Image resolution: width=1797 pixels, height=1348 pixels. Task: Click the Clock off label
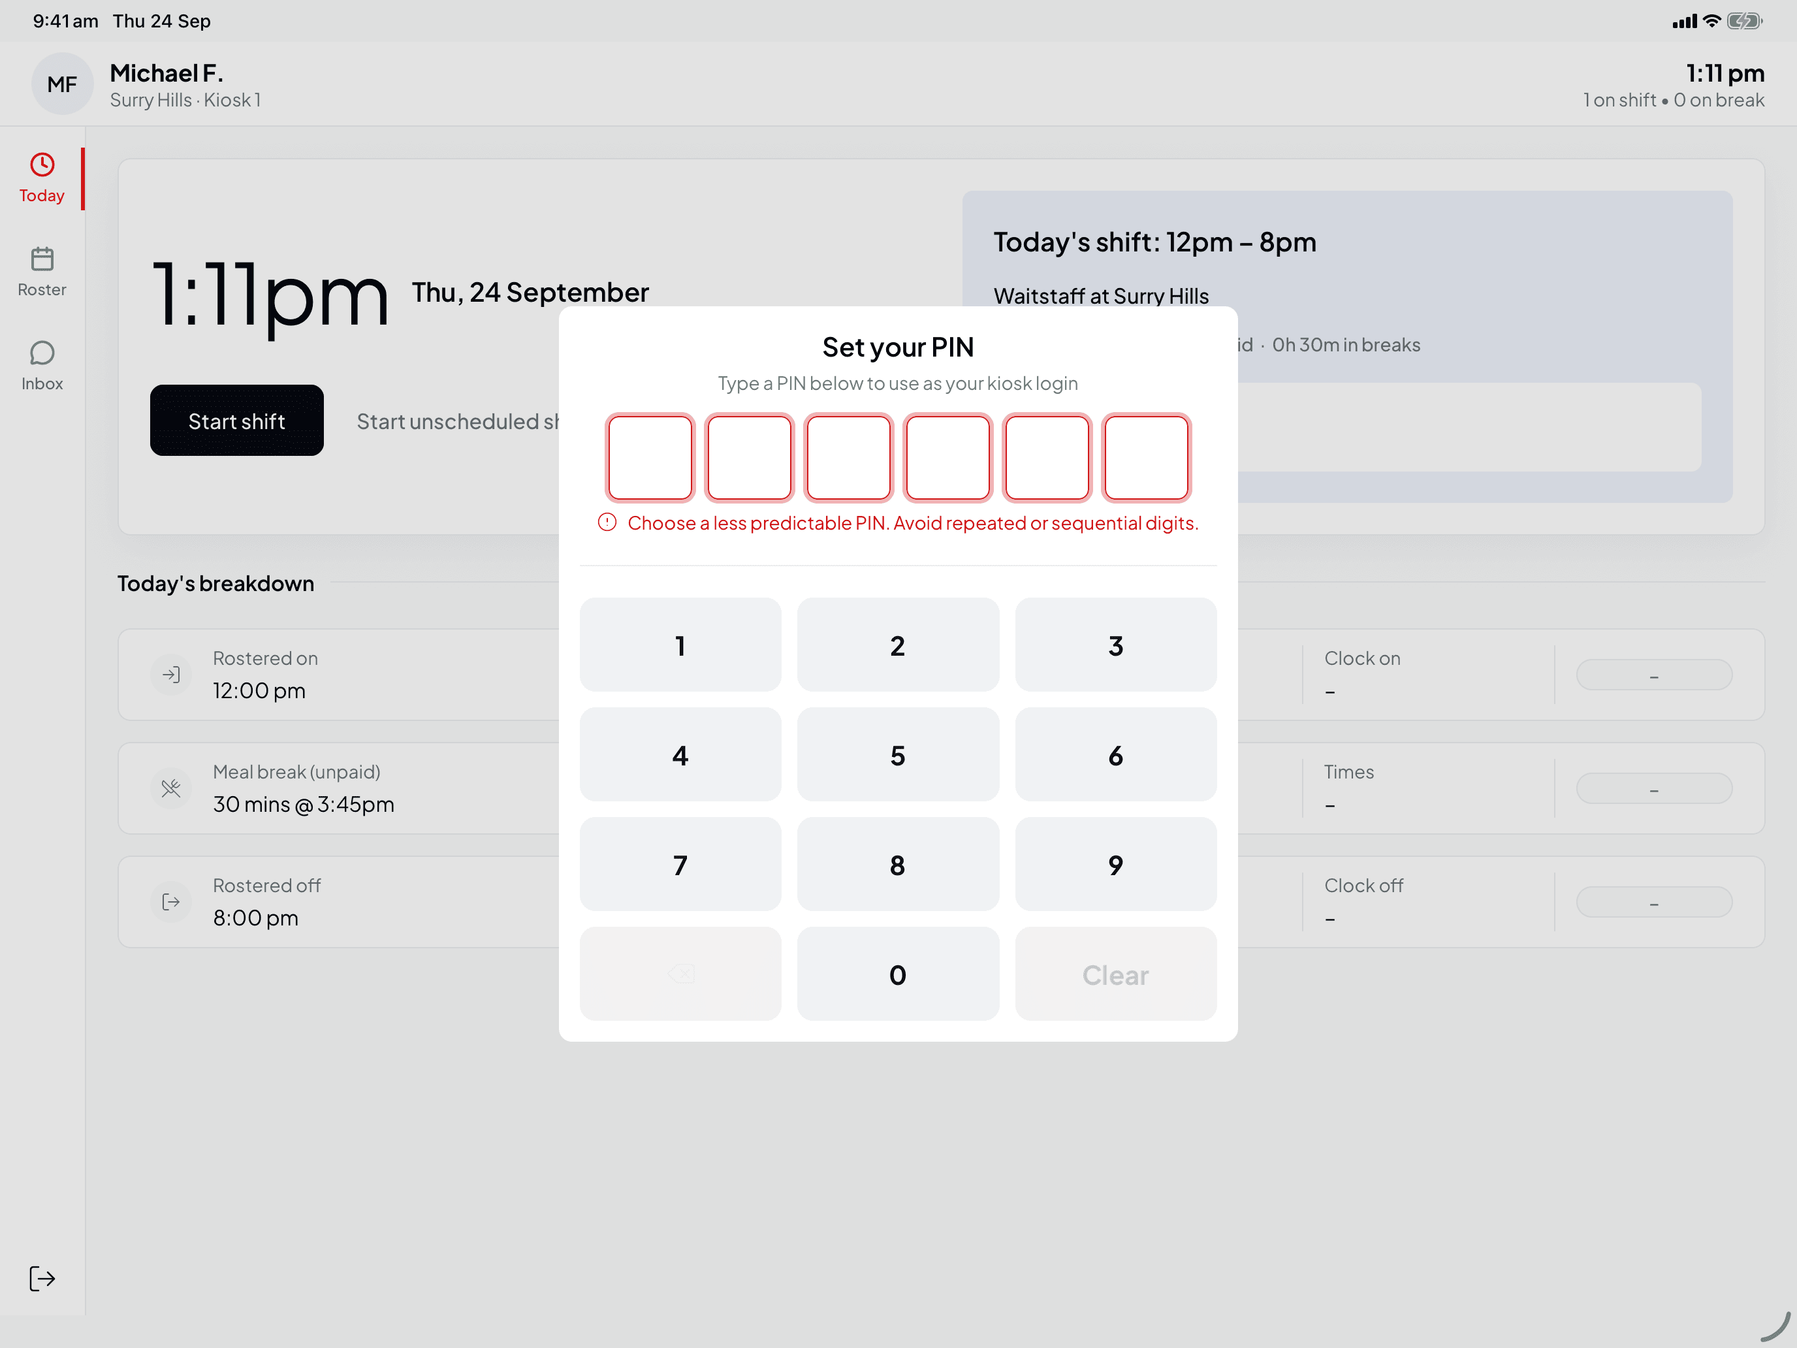[x=1363, y=886]
